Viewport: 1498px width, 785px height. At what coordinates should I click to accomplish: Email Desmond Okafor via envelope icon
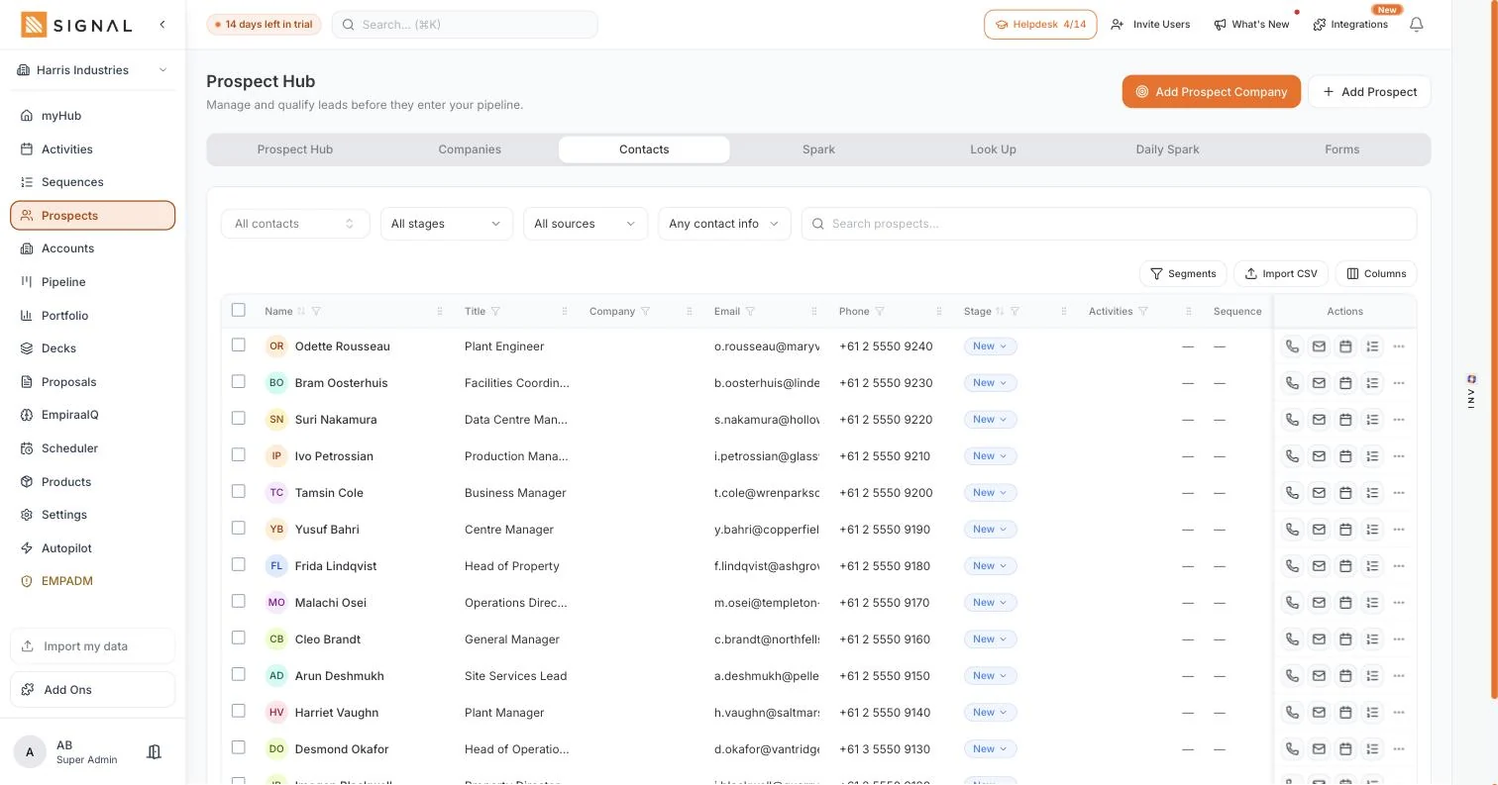[1319, 749]
